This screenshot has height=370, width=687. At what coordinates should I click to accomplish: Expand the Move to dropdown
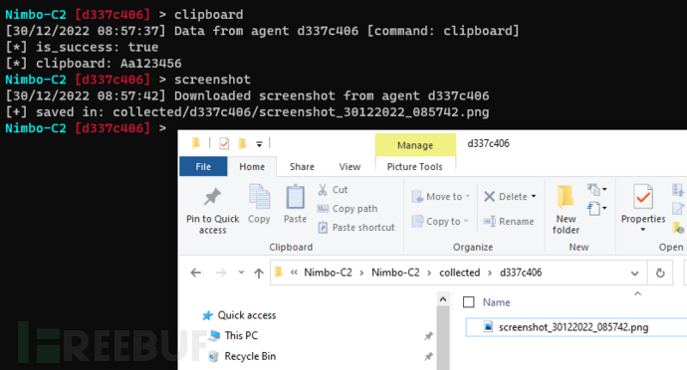tap(468, 196)
